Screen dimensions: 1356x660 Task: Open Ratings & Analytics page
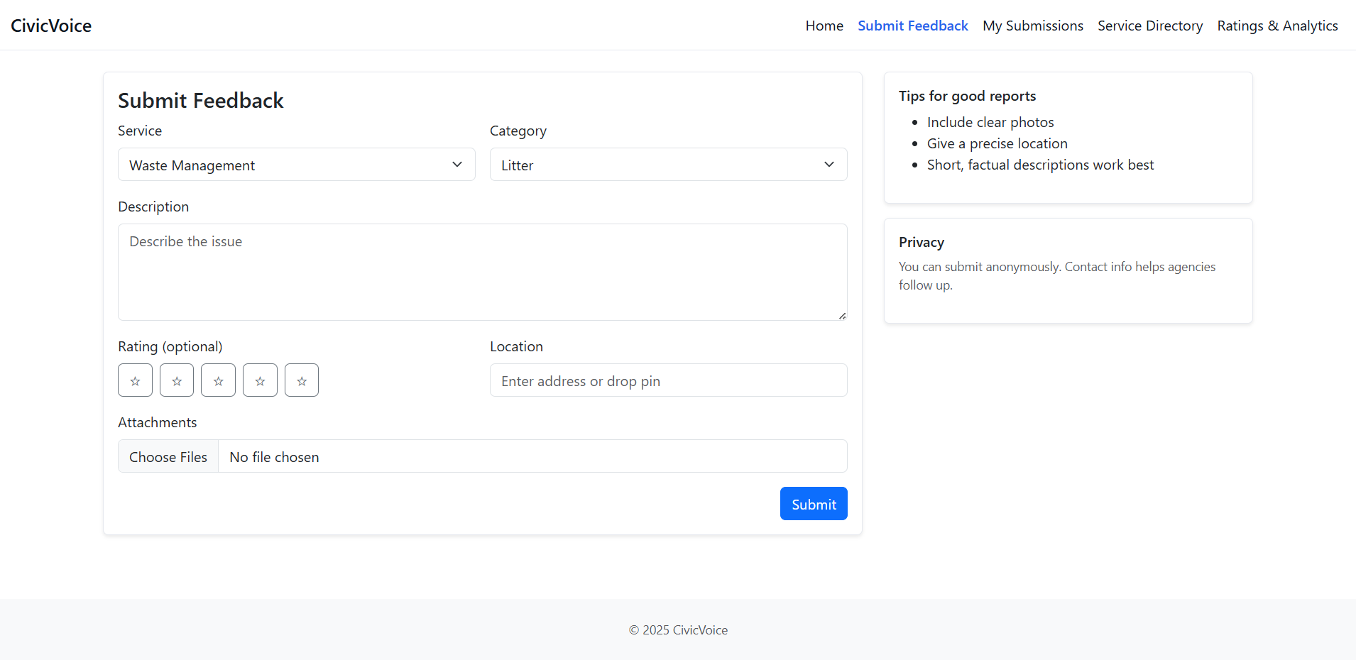1277,26
